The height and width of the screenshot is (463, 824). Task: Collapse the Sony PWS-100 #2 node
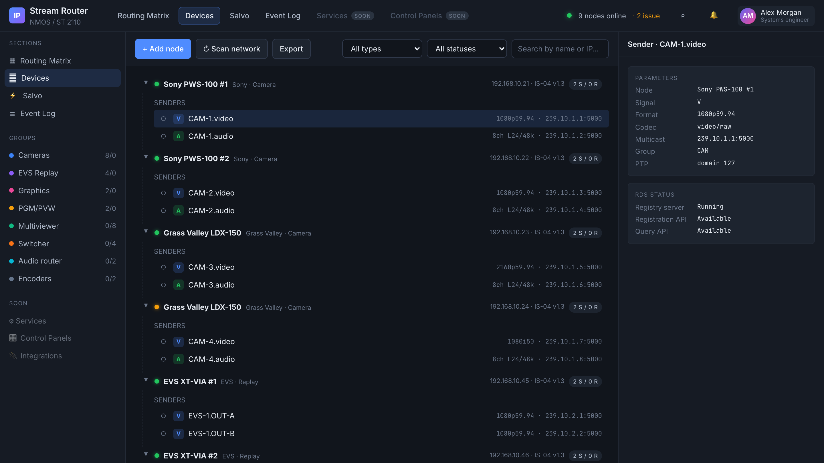click(146, 157)
